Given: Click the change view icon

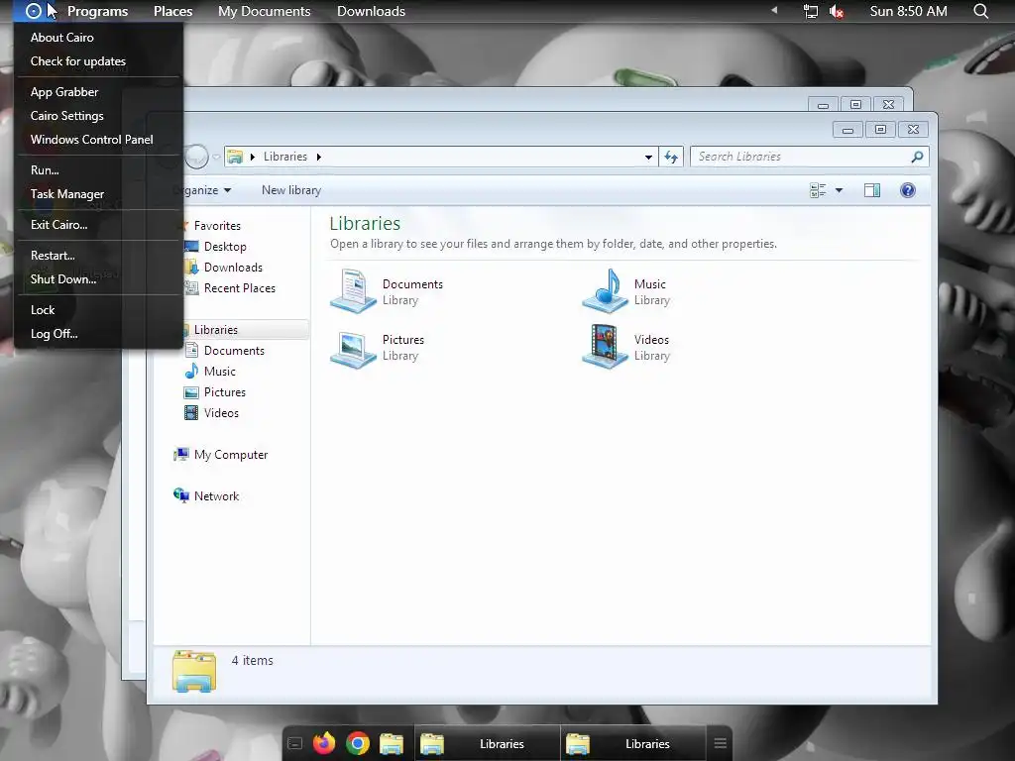Looking at the screenshot, I should coord(818,190).
